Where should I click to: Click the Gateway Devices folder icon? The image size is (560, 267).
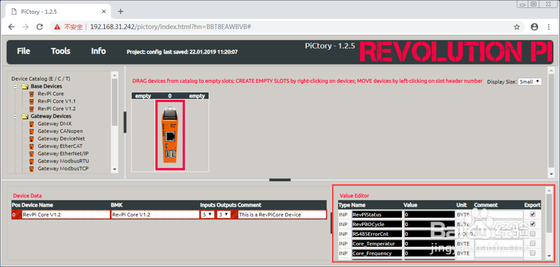click(x=24, y=116)
